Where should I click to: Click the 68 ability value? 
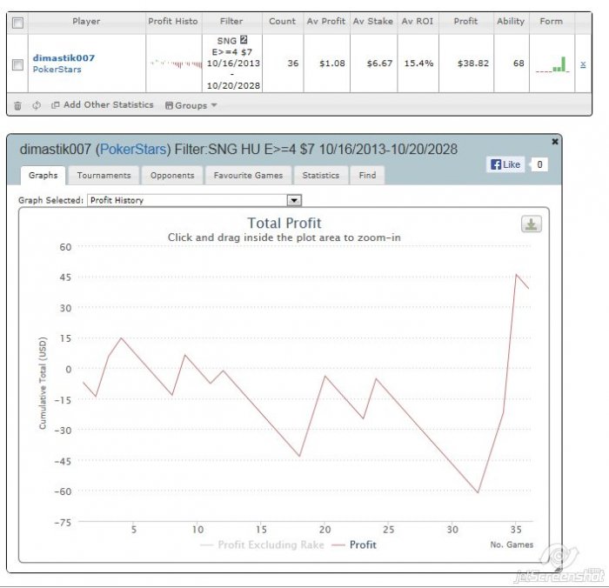pyautogui.click(x=519, y=63)
